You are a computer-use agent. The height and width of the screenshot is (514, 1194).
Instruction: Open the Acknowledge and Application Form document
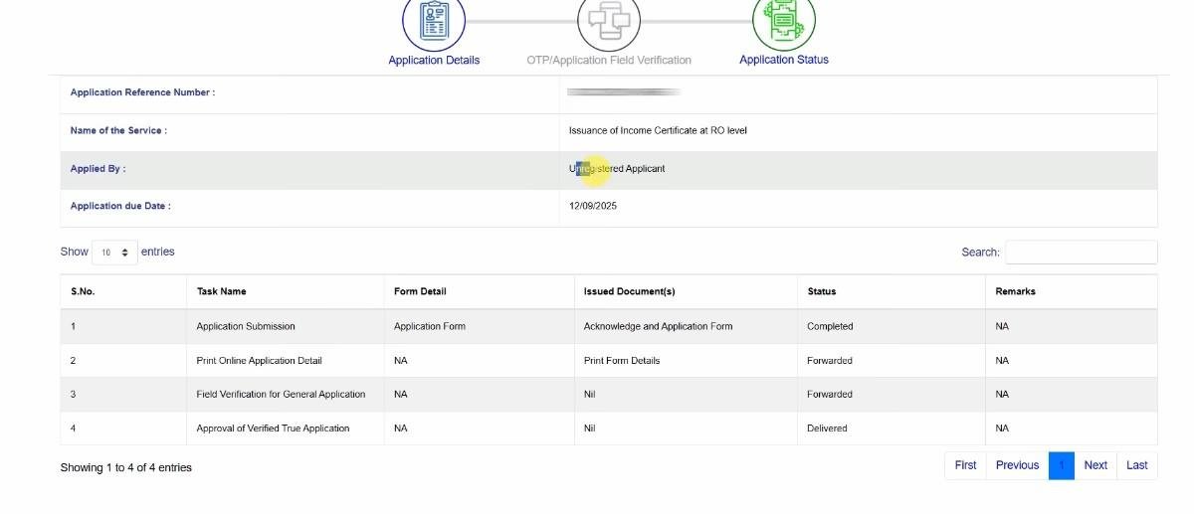[x=658, y=326]
